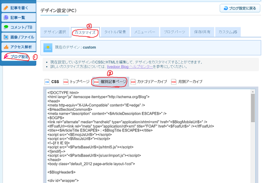Image resolution: width=264 pixels, height=183 pixels.
Task: Click the speech bubble icon for コメント/TB
Action: pos(6,27)
